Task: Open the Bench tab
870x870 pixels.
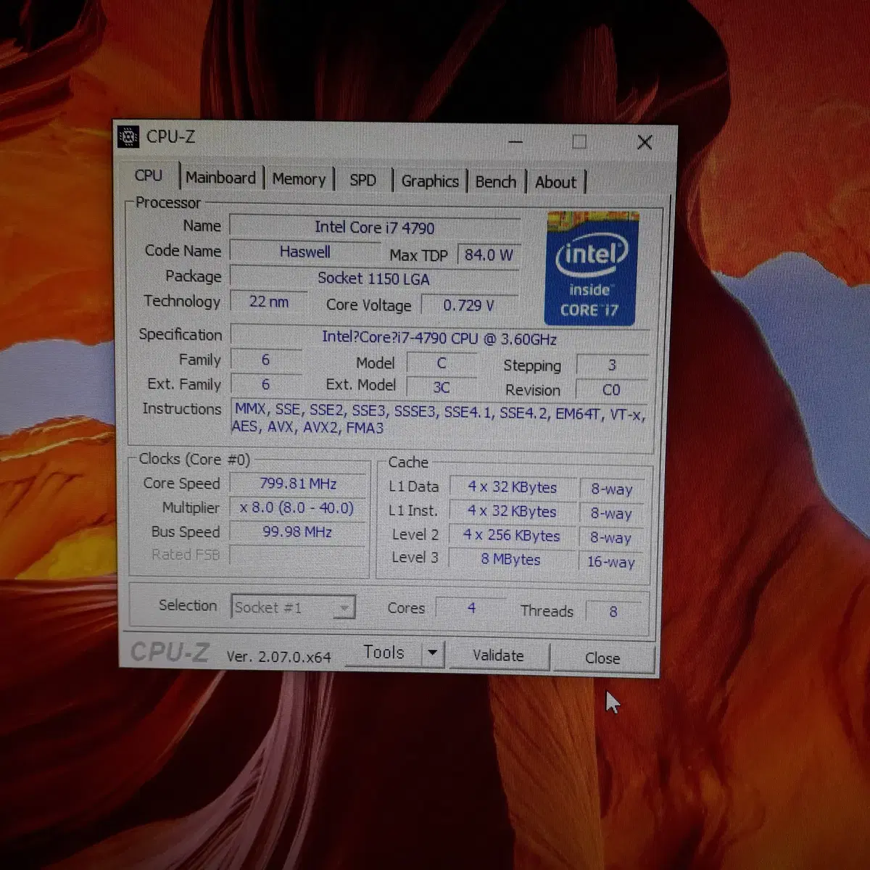Action: coord(496,182)
